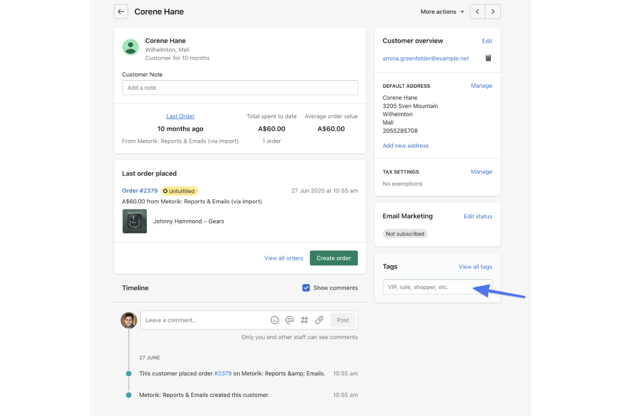Click the Johnny Hammond album thumbnail
This screenshot has width=621, height=416.
click(134, 221)
